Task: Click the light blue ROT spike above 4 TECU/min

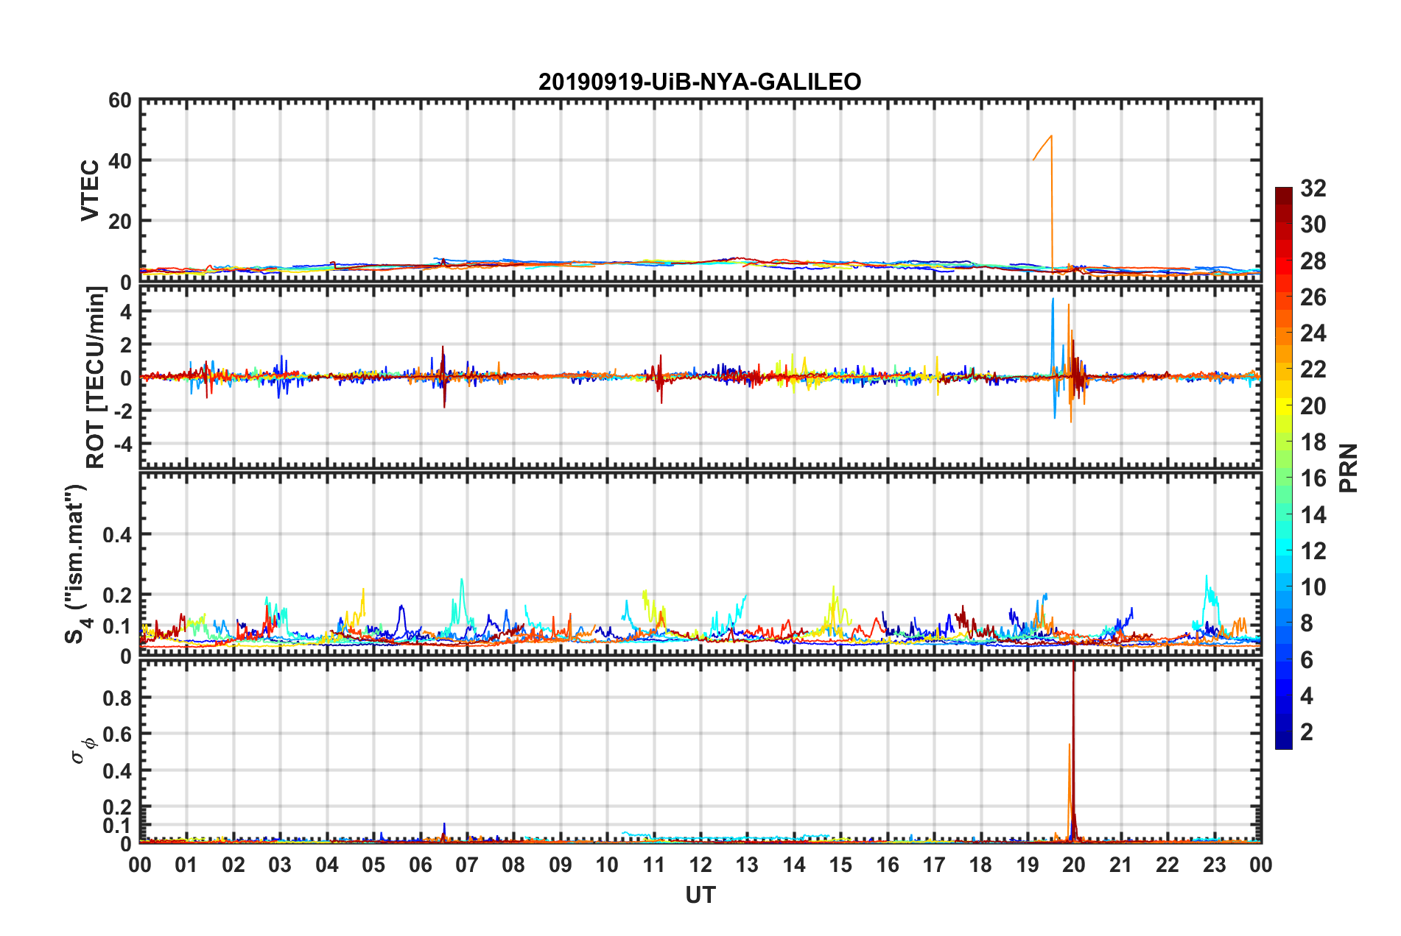Action: point(1053,299)
